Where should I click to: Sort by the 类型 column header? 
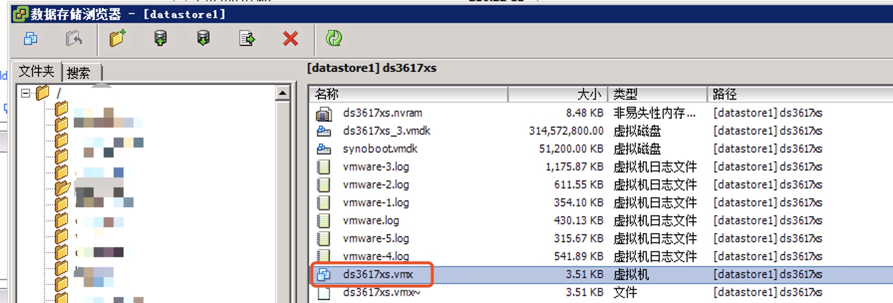tap(658, 94)
